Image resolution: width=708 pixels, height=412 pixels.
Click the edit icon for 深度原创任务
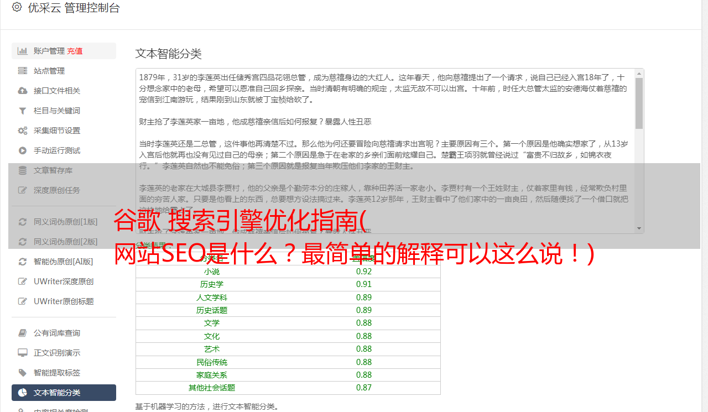pos(23,190)
